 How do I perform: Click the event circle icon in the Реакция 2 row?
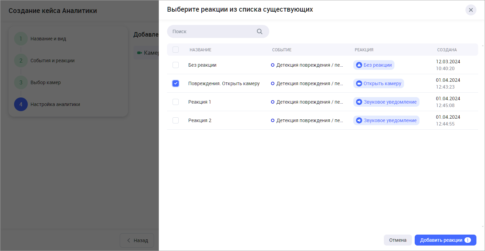[273, 120]
